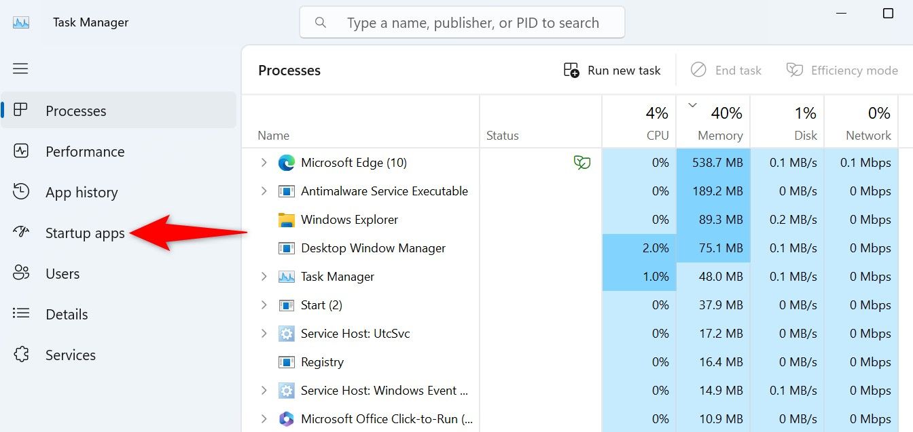Expand the Start process entry

click(264, 305)
